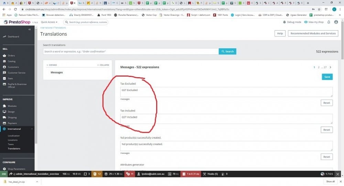Click View my shop eye link

point(314,22)
